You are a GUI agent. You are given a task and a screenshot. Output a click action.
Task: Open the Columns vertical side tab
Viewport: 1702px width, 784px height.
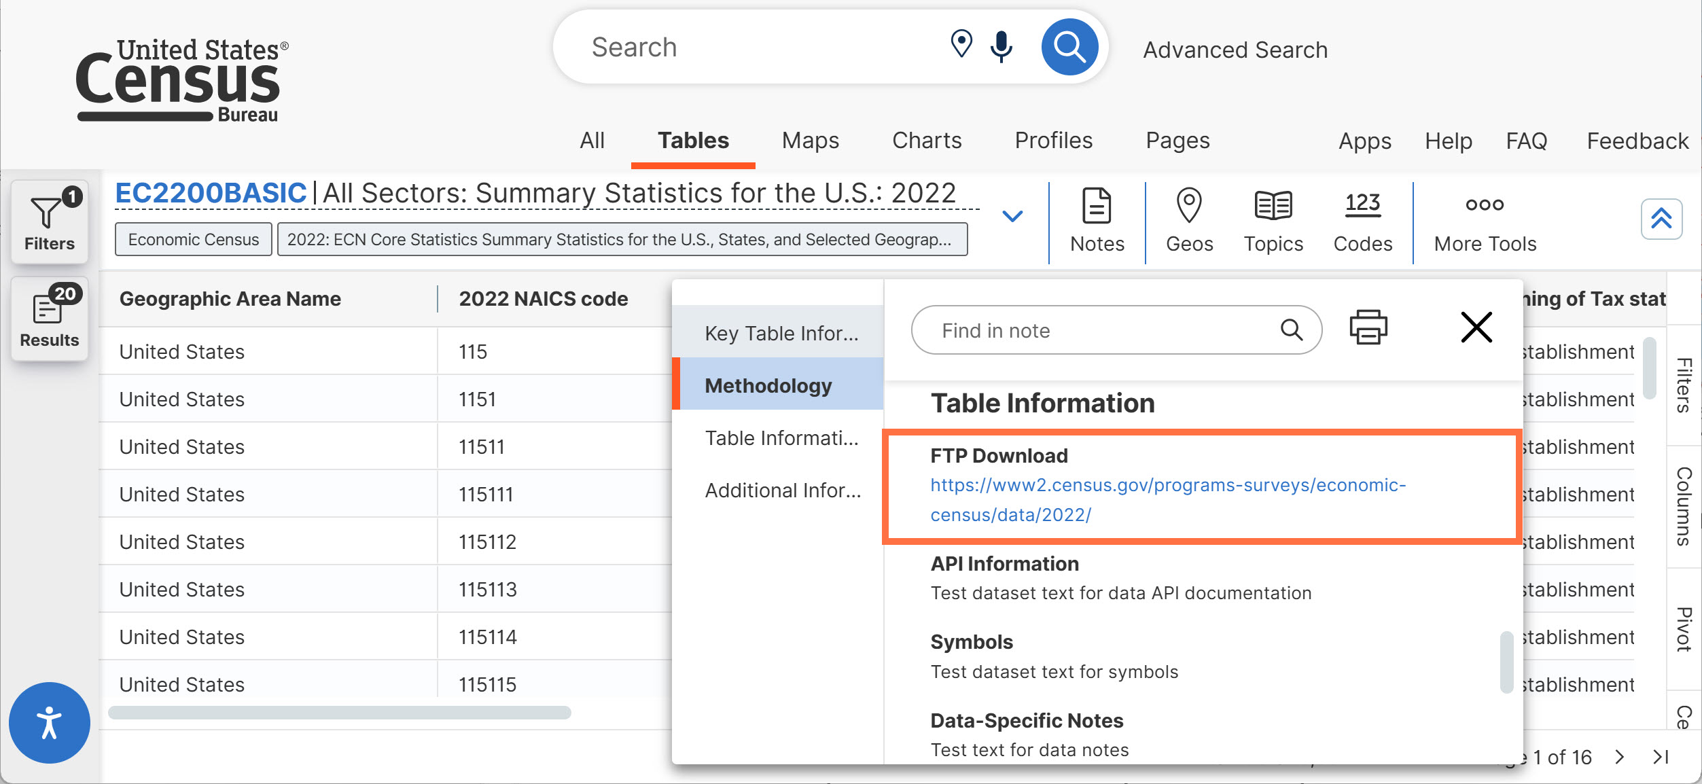point(1683,507)
